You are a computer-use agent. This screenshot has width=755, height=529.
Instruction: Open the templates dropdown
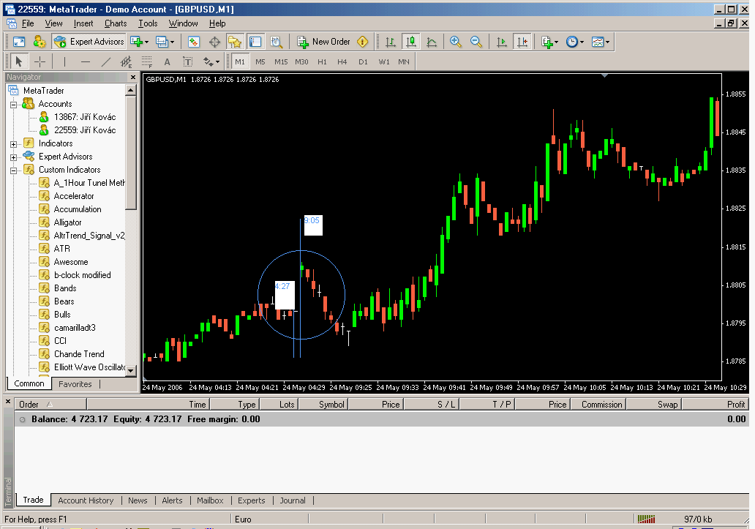(607, 42)
